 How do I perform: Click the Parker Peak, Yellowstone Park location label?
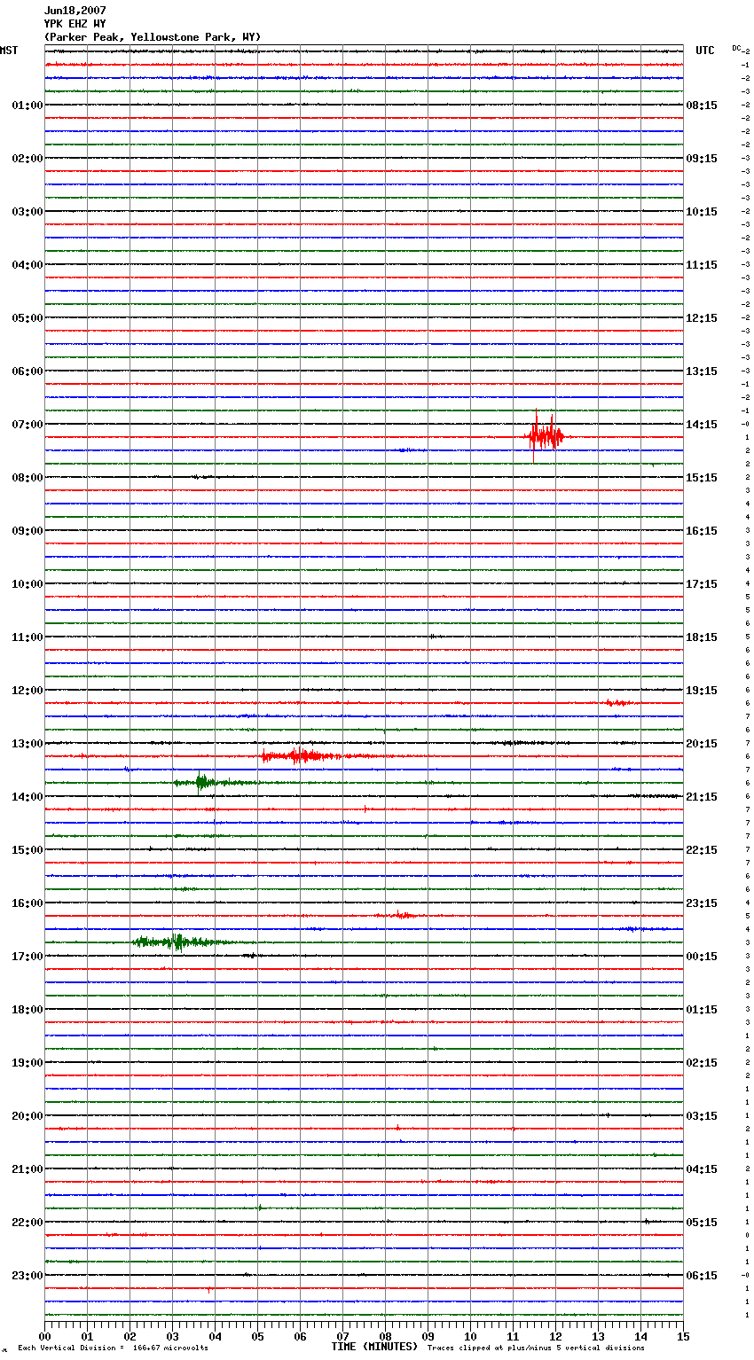153,37
